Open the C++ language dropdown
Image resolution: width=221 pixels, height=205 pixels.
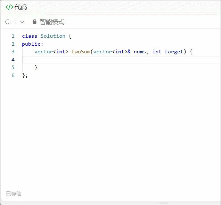[15, 22]
